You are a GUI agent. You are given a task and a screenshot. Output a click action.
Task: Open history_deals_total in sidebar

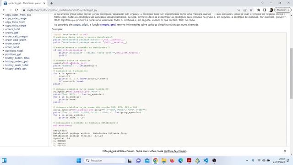click(17, 65)
